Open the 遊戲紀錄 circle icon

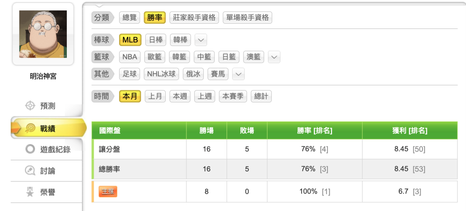point(30,149)
